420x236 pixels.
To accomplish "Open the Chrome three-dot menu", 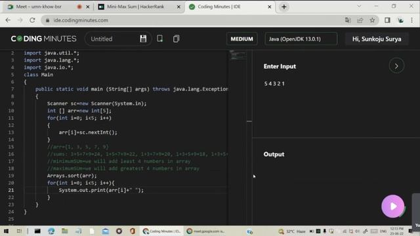I will [412, 20].
